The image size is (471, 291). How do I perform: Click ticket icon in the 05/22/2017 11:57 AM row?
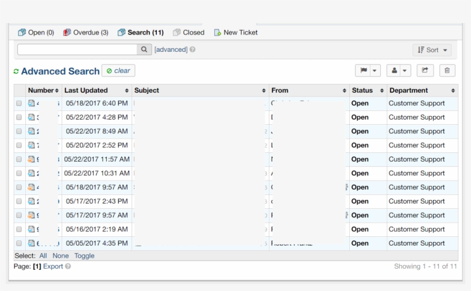click(32, 159)
